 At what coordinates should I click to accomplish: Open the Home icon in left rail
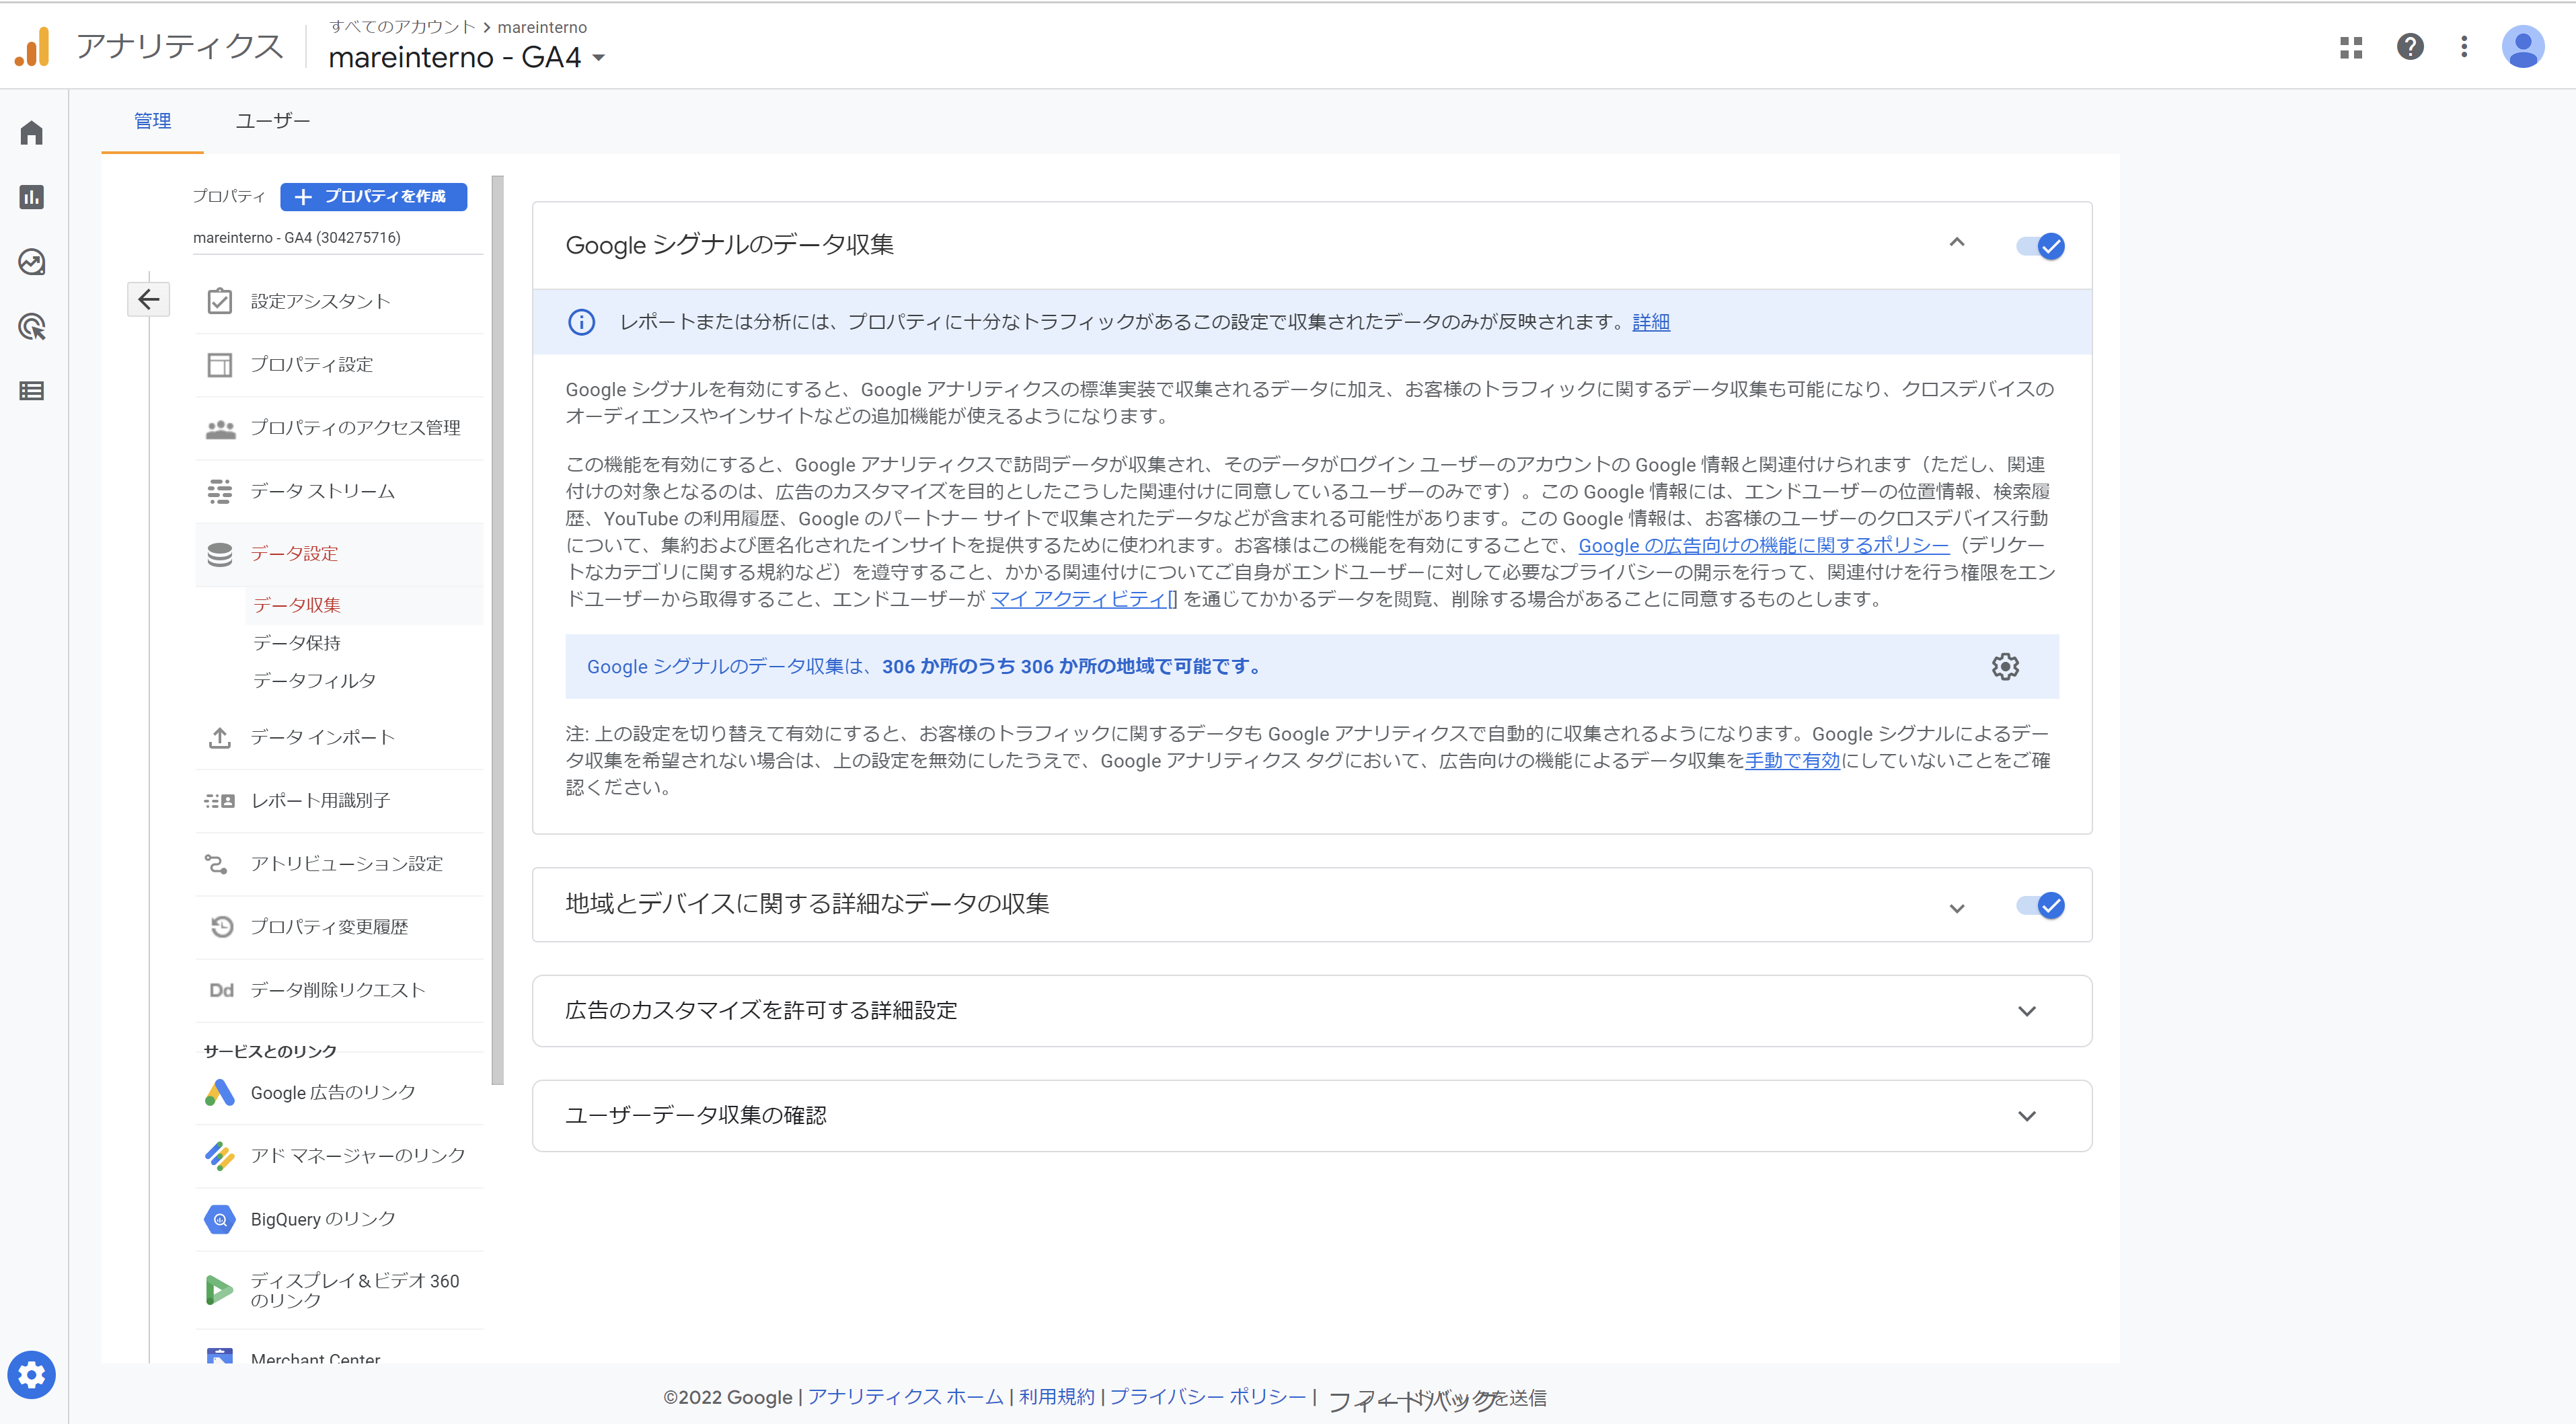32,133
